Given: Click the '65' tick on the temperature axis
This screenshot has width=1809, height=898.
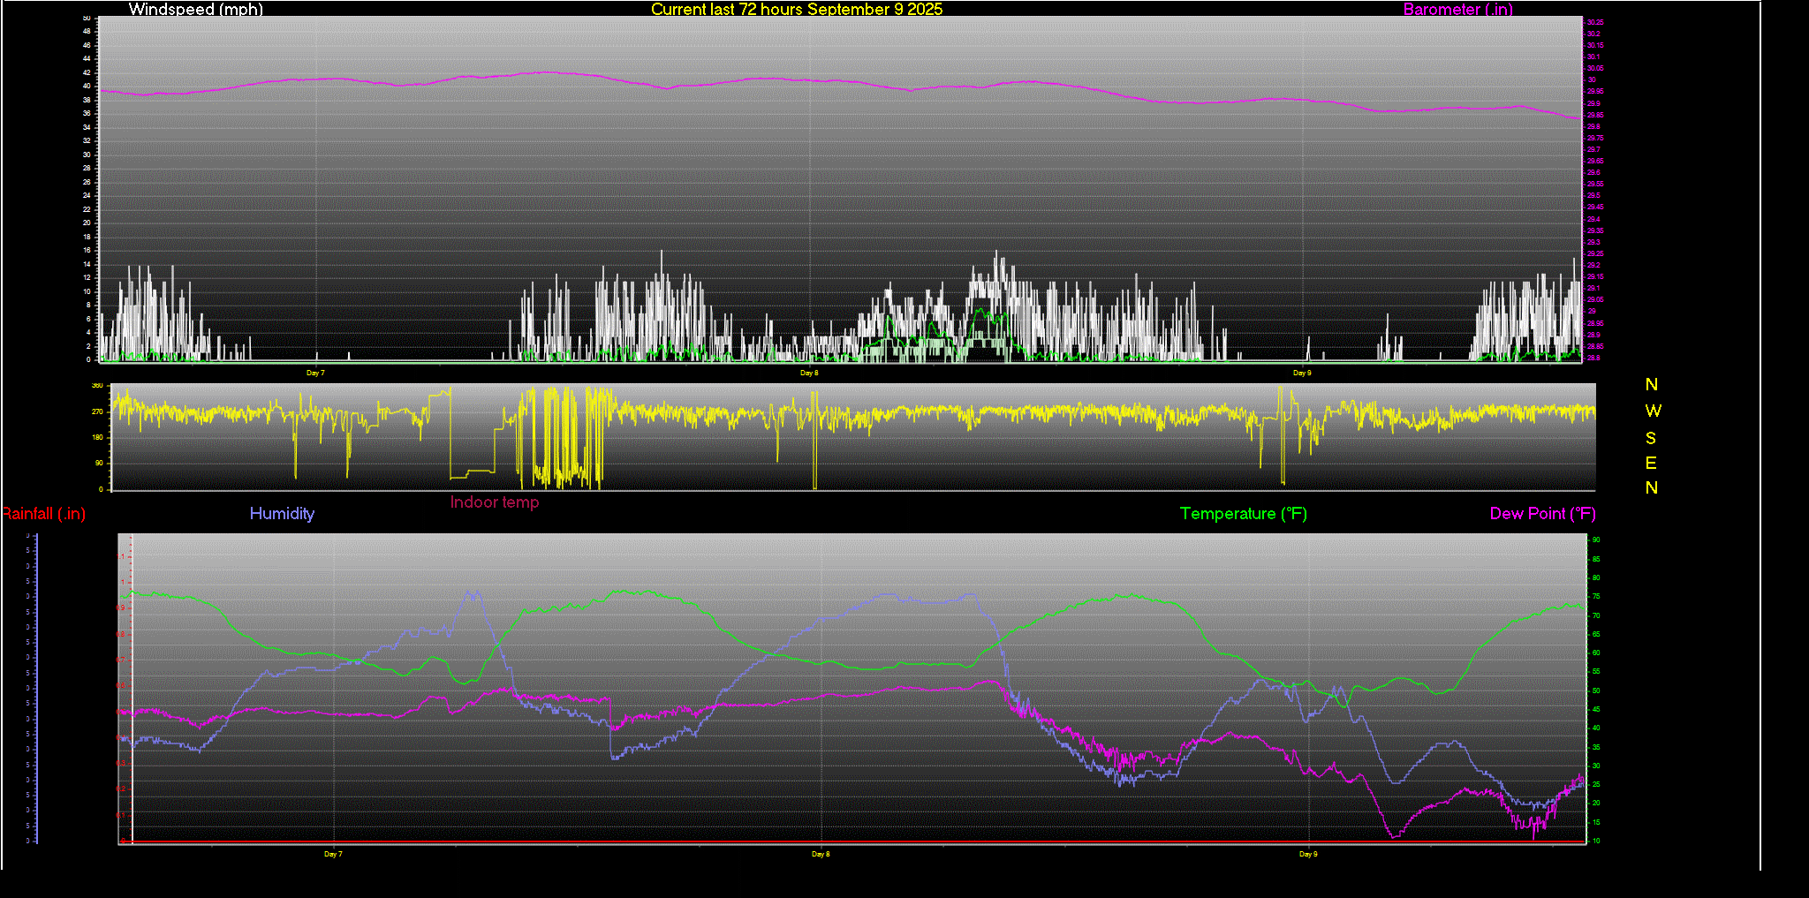Looking at the screenshot, I should pos(1596,634).
